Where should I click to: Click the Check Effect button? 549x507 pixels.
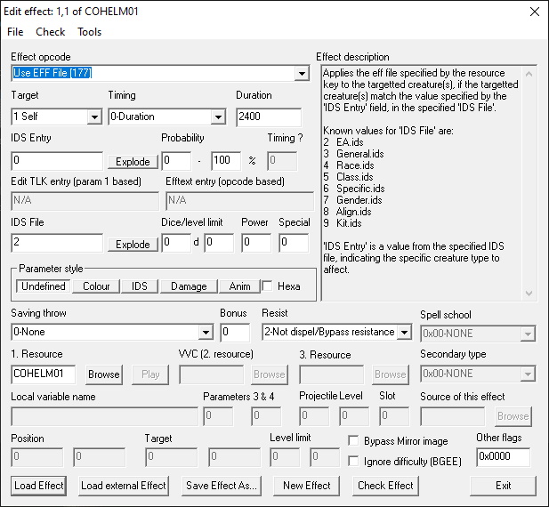(x=385, y=486)
